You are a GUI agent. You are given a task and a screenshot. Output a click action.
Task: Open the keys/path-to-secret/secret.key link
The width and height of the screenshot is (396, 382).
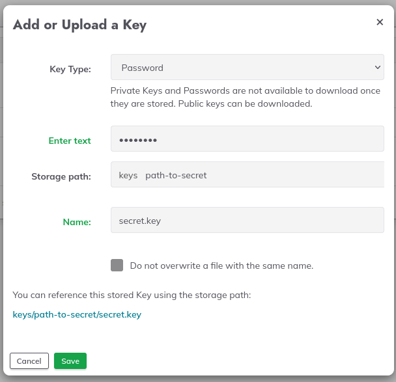coord(77,314)
